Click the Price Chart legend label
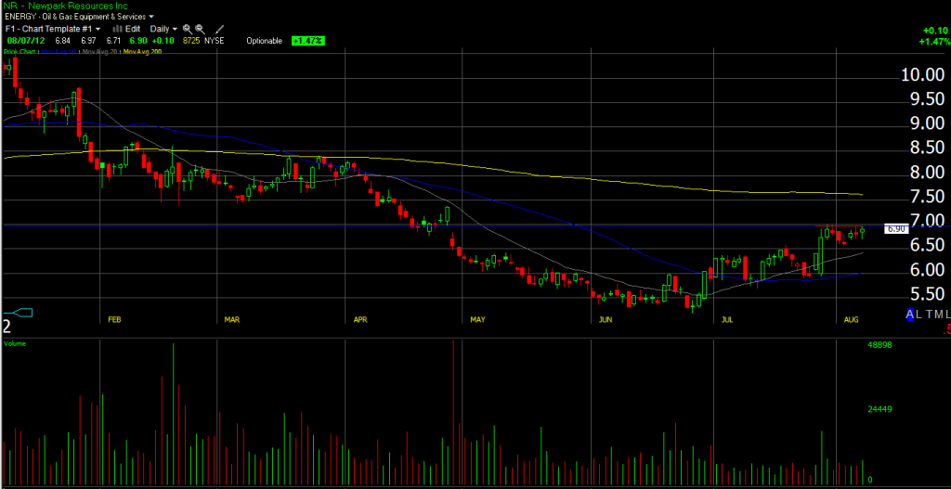Screen dimensions: 951x489 (x=22, y=52)
